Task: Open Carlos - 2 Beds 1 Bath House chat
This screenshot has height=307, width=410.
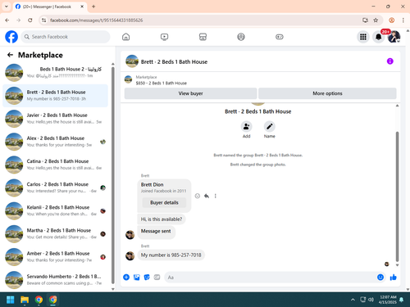Action: coord(55,187)
